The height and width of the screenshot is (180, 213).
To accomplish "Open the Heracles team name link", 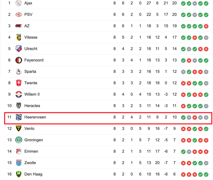I will click(x=32, y=106).
